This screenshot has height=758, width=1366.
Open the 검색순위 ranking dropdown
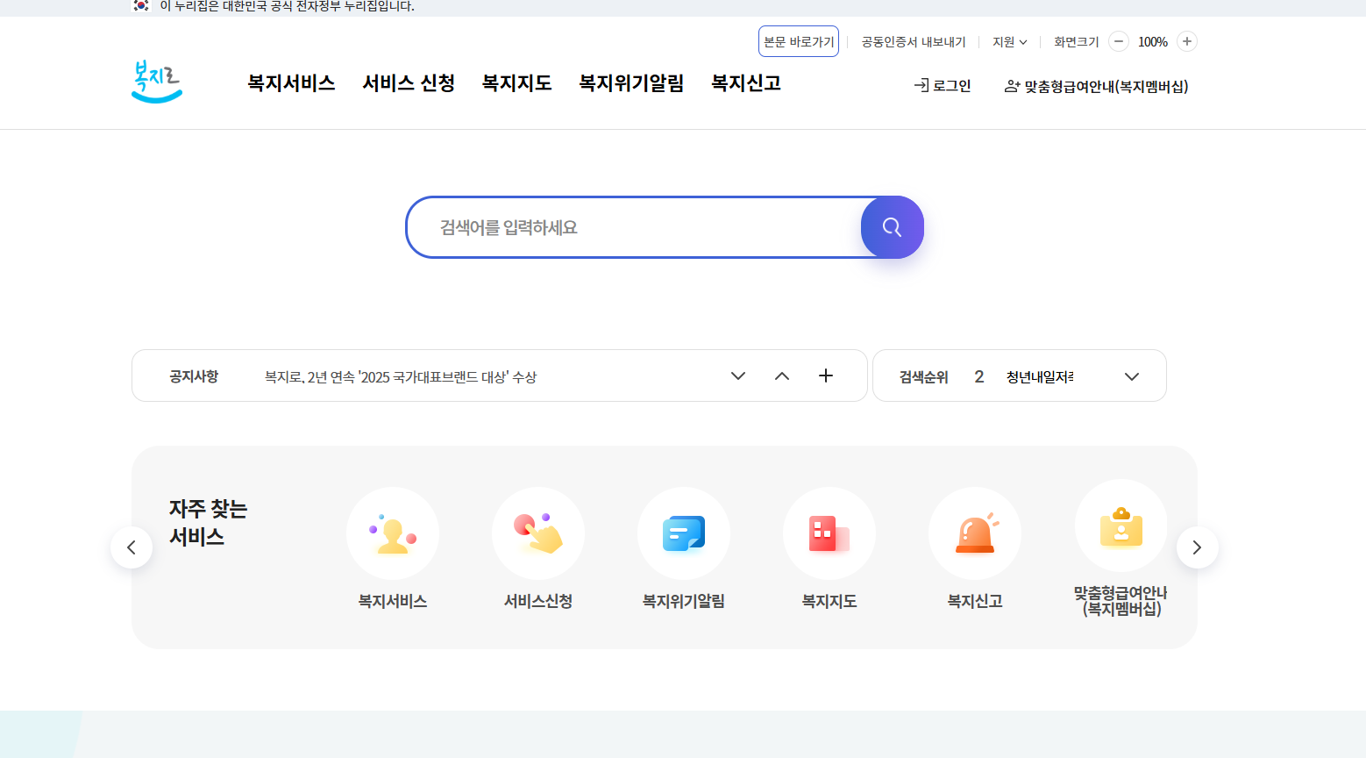point(1131,375)
